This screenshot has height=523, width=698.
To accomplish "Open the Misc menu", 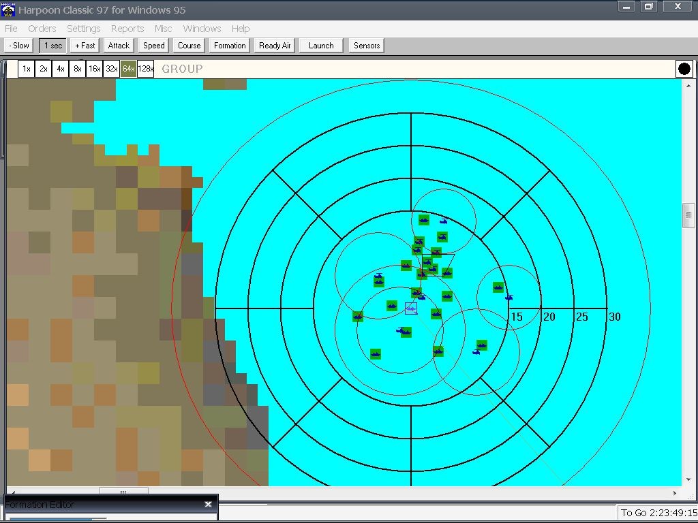I will click(163, 29).
